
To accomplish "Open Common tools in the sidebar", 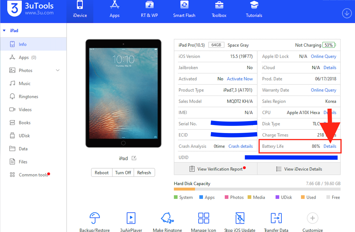I will pos(33,175).
